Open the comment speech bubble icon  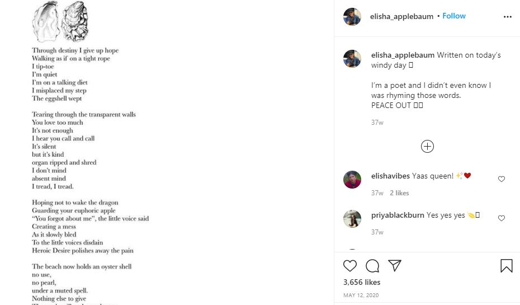pyautogui.click(x=372, y=266)
